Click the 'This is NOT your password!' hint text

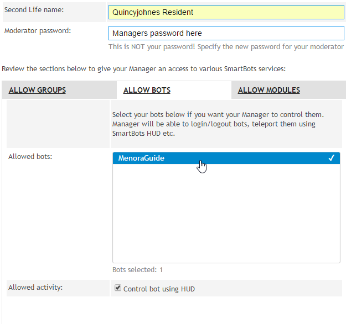(x=226, y=47)
